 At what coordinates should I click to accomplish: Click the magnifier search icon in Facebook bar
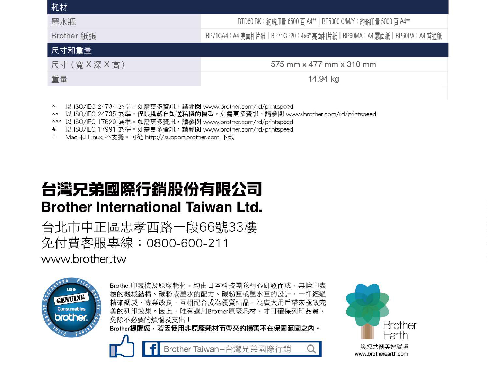pos(311,349)
